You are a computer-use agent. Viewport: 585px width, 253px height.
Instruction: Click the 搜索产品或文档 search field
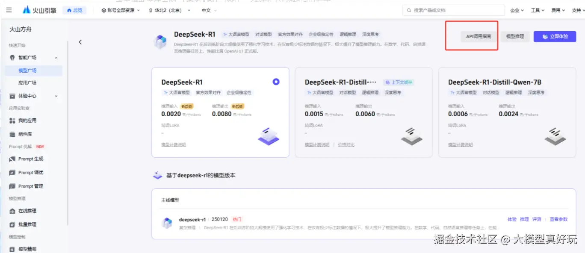[453, 10]
